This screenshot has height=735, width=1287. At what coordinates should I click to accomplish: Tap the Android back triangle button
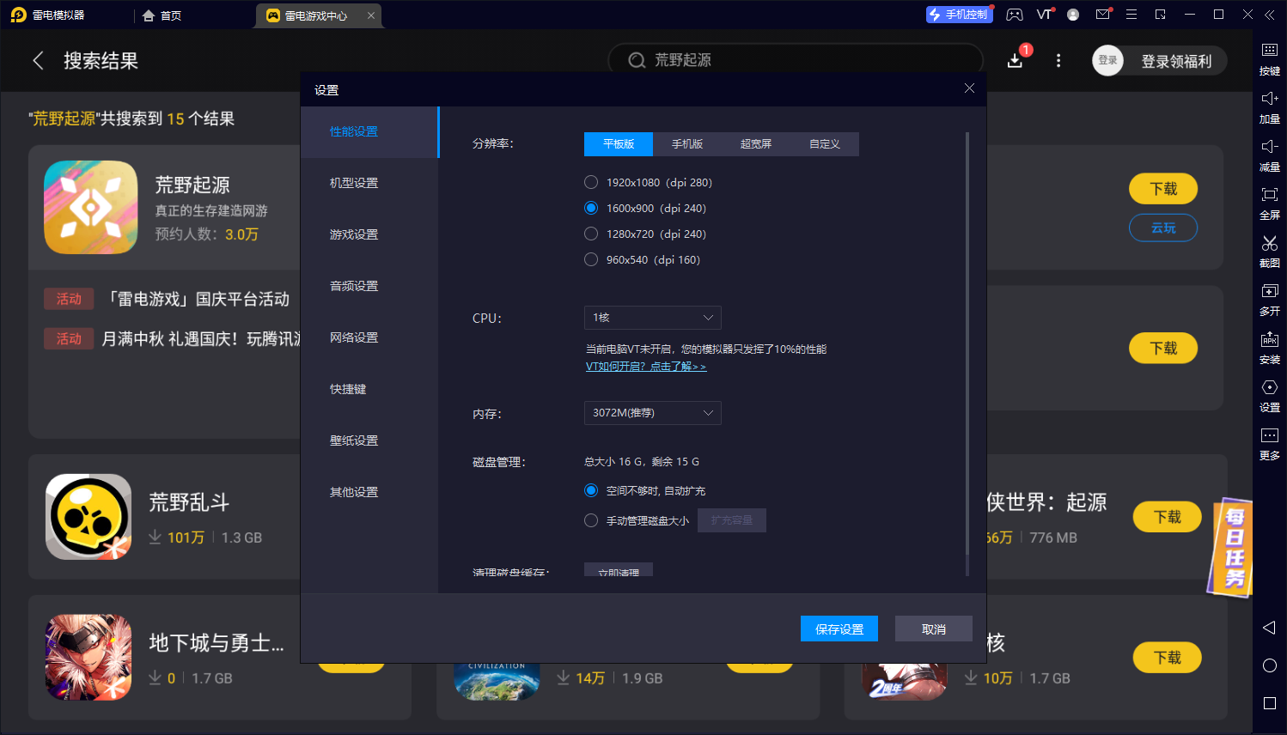click(1269, 628)
